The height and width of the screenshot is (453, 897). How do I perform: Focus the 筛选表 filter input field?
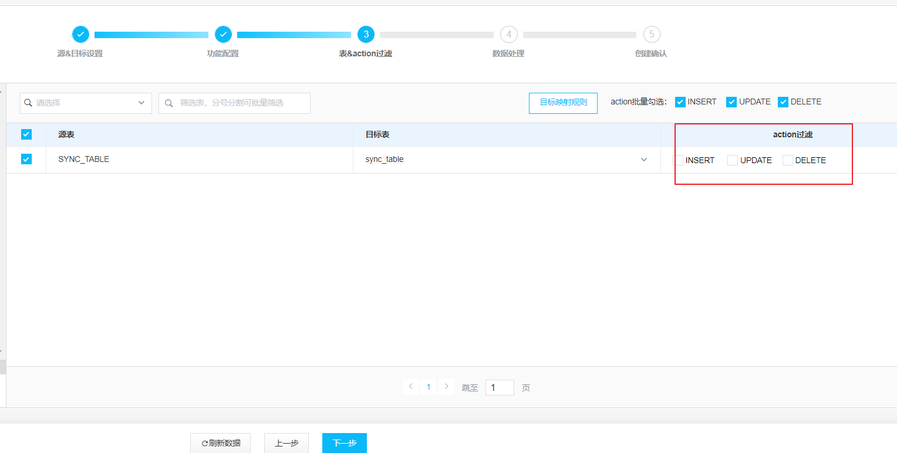[x=234, y=103]
